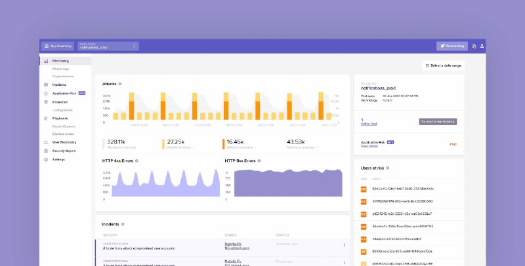Click the STARTED column header

(x=282, y=235)
